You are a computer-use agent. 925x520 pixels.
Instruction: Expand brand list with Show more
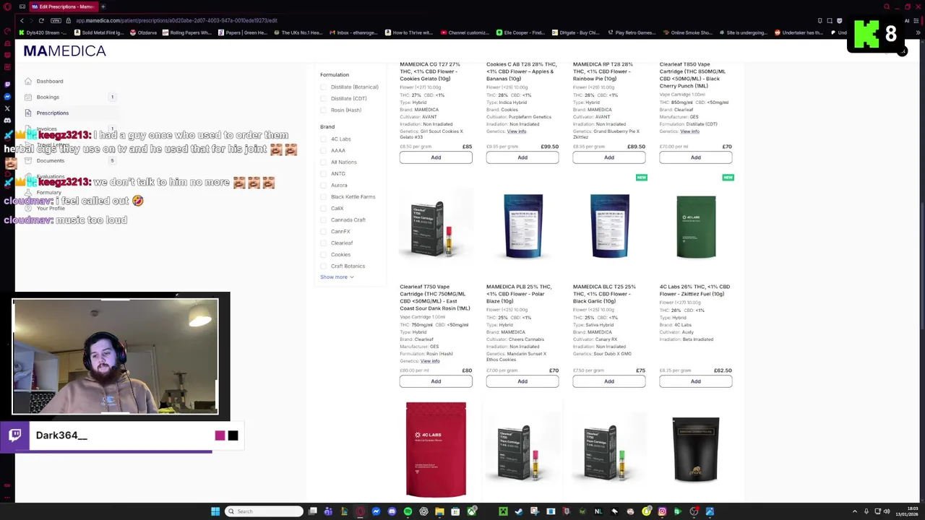337,277
